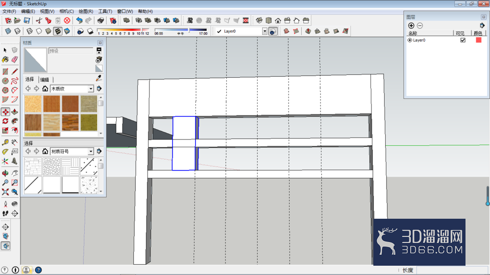Open the 编辑(E) menu
This screenshot has width=490, height=275.
tap(28, 11)
